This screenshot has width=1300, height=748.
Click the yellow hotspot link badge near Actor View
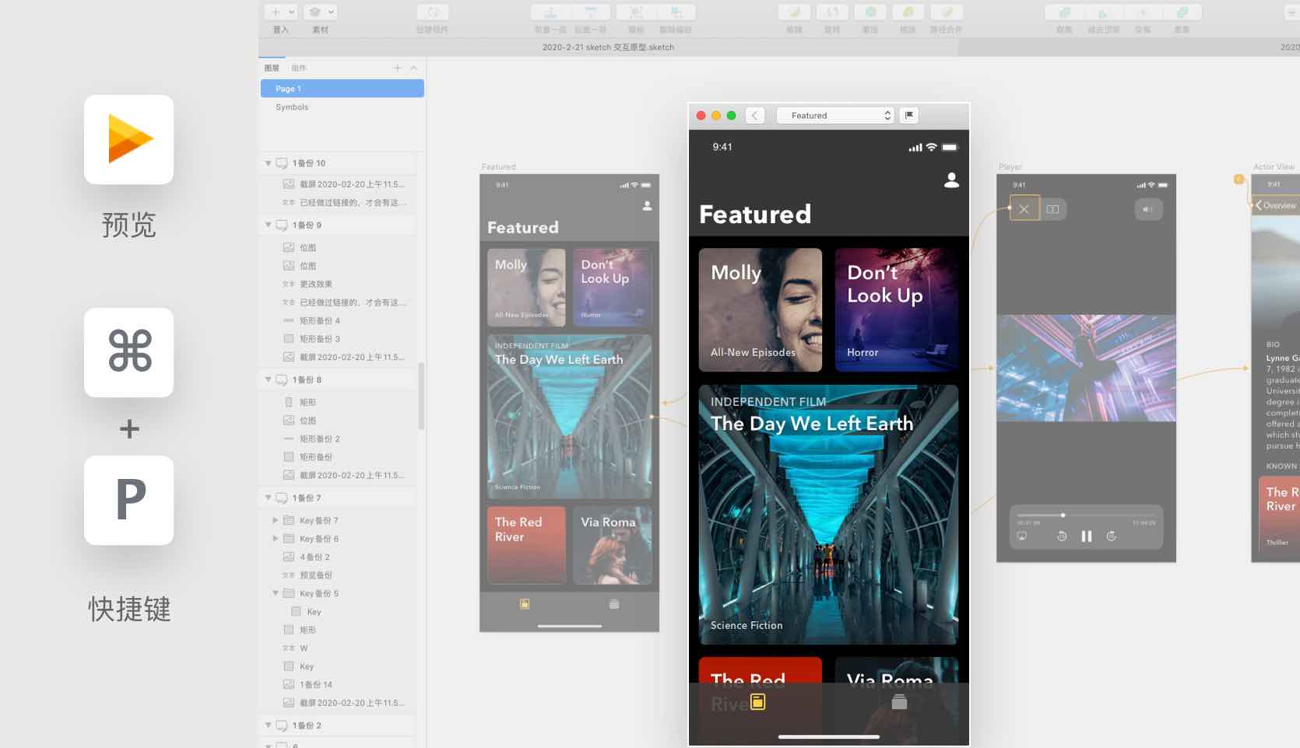pyautogui.click(x=1239, y=180)
